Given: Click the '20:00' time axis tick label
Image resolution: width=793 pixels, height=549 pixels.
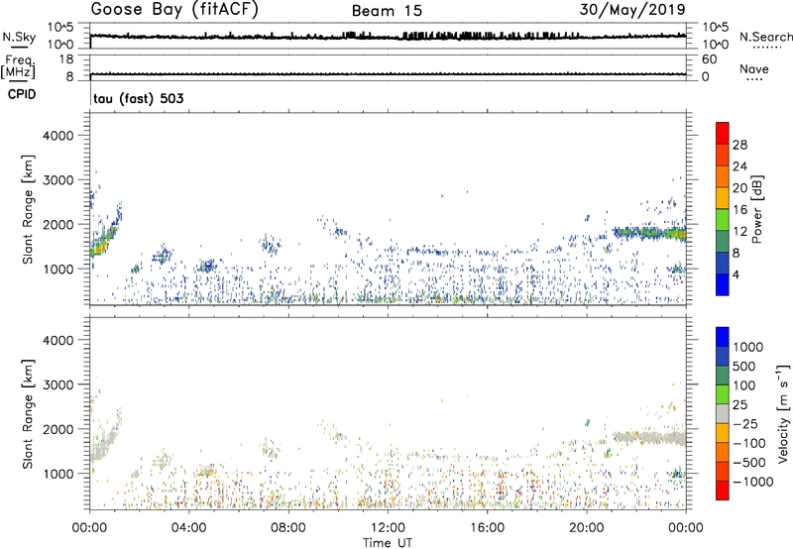Looking at the screenshot, I should point(587,528).
